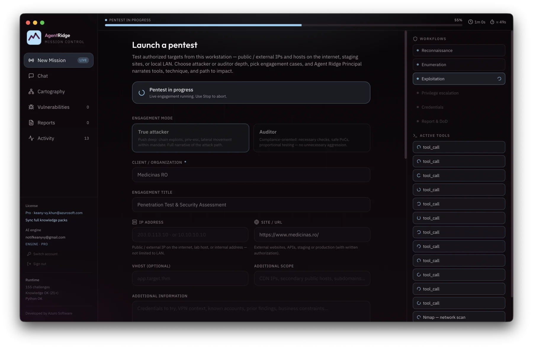Click the AgentRidge logo icon

(x=34, y=38)
